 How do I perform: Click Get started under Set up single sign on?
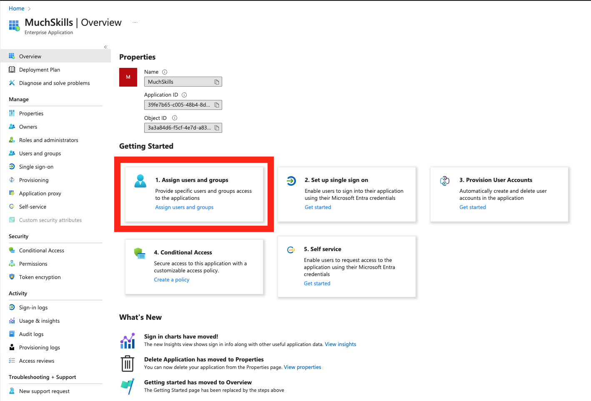pos(318,207)
